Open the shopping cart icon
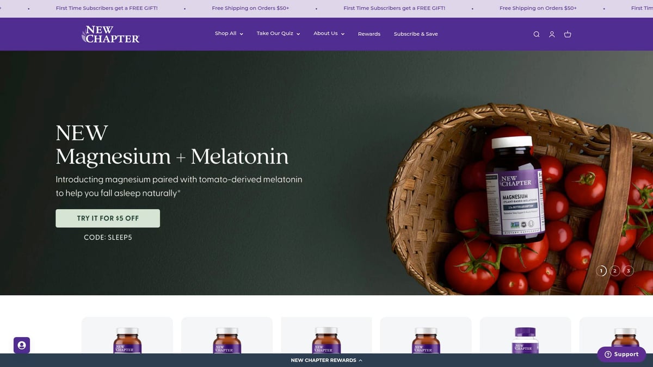Viewport: 653px width, 367px height. click(568, 34)
